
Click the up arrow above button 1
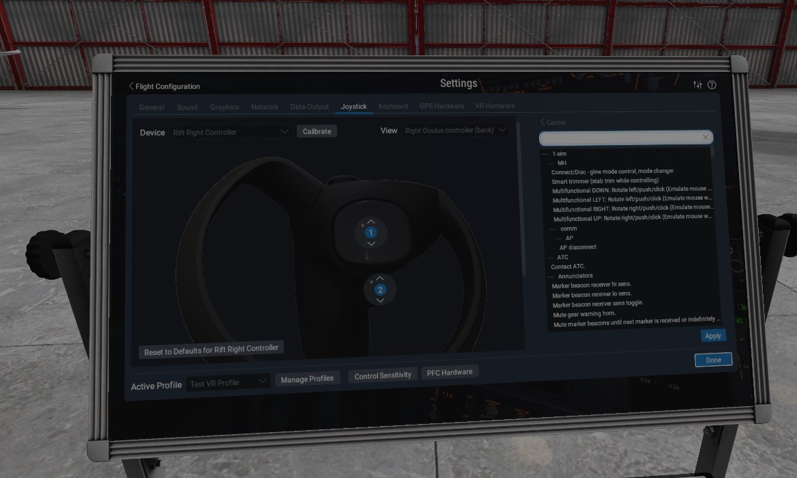click(x=371, y=222)
